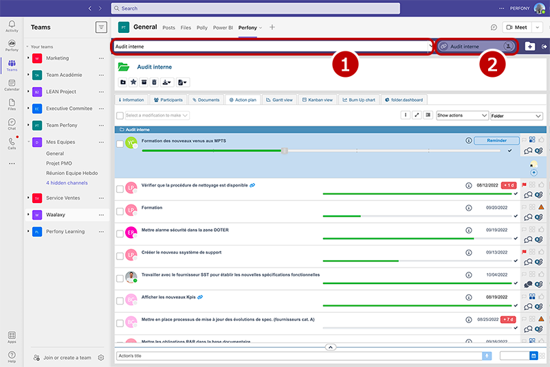Open the Perfony app in the sidebar
The image size is (550, 367).
[12, 45]
